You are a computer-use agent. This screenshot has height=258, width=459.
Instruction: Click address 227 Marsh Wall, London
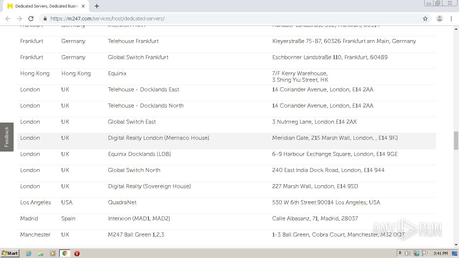click(x=315, y=186)
